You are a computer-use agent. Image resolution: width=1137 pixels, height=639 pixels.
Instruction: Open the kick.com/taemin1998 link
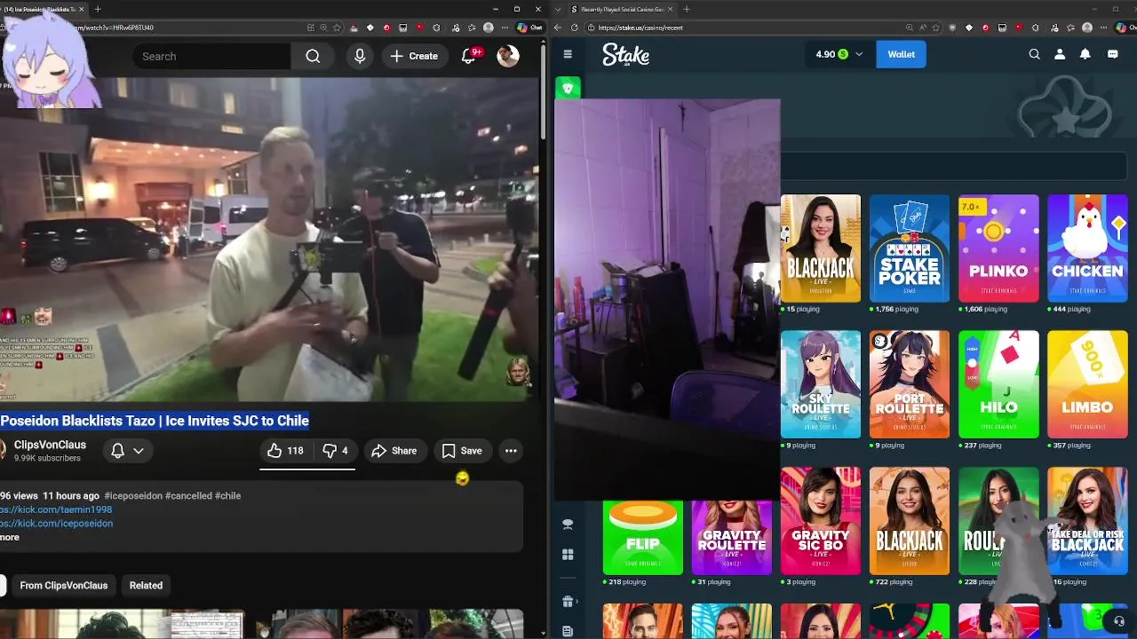56,509
